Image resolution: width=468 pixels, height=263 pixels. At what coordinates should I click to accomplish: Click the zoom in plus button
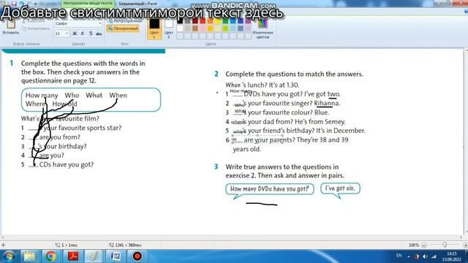click(x=465, y=245)
